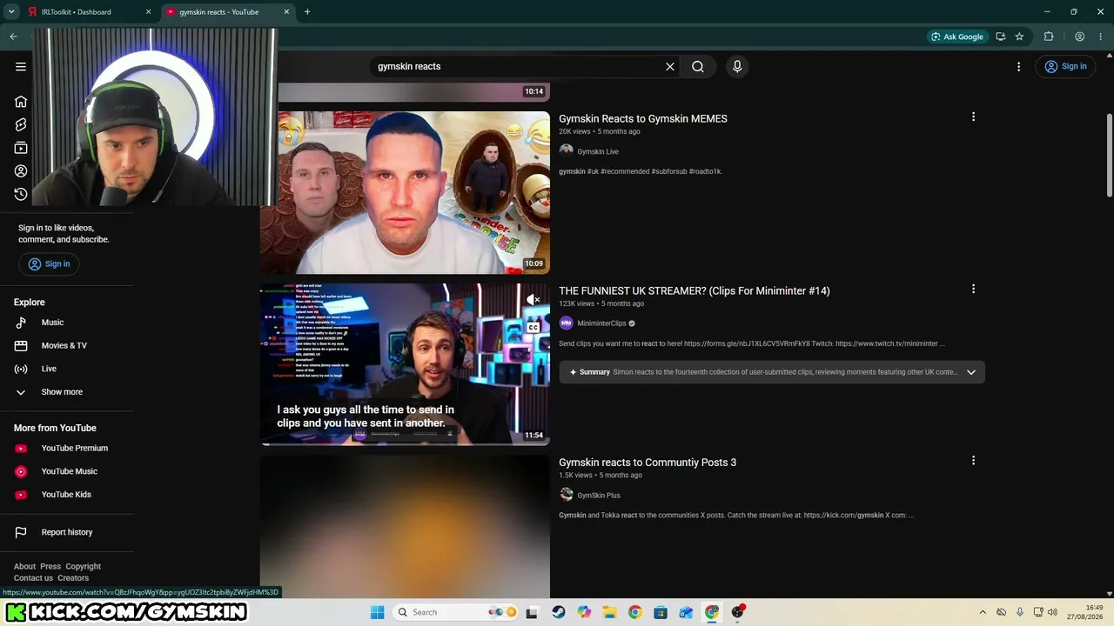
Task: Open Report history in sidebar
Action: point(66,532)
